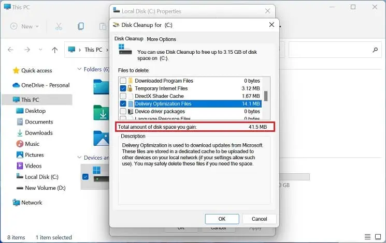Check the Downloaded Program Files checkbox
The image size is (386, 243).
point(123,81)
